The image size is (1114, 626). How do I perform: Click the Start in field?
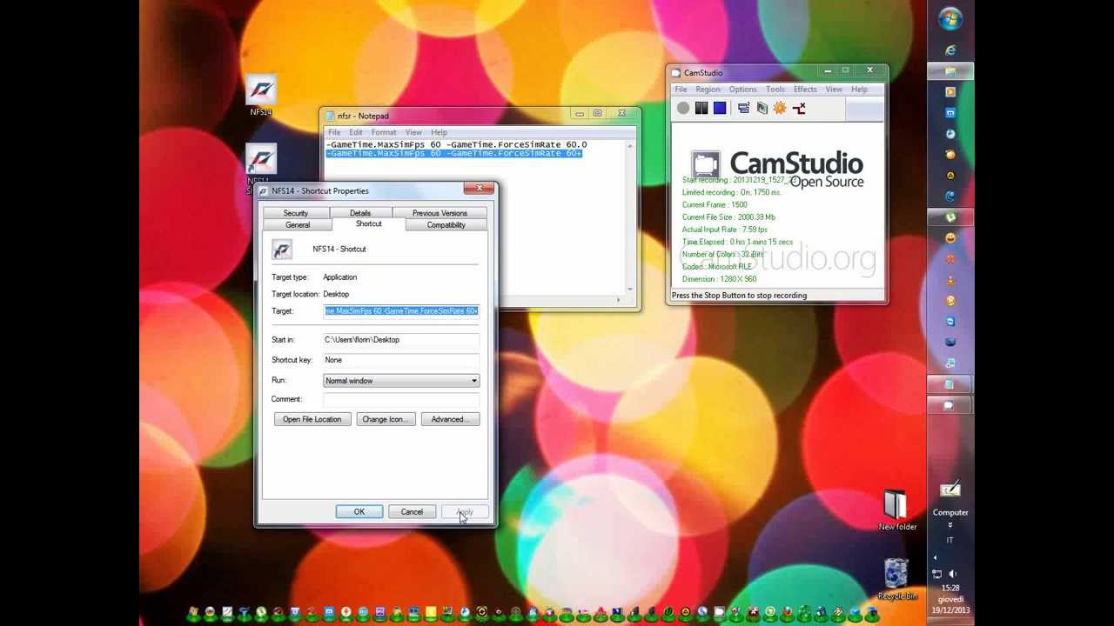(x=401, y=340)
